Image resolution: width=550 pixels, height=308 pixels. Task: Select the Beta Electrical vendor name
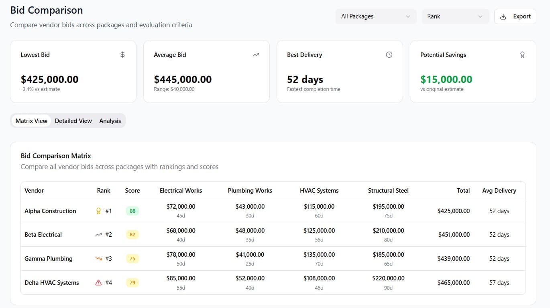pos(43,235)
